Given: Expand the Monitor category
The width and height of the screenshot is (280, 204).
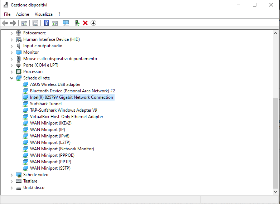Looking at the screenshot, I should [11, 53].
